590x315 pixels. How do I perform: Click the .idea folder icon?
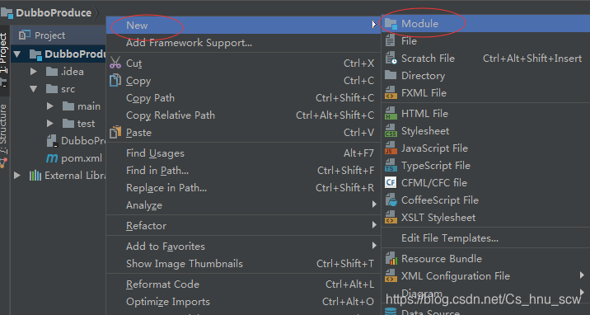52,72
